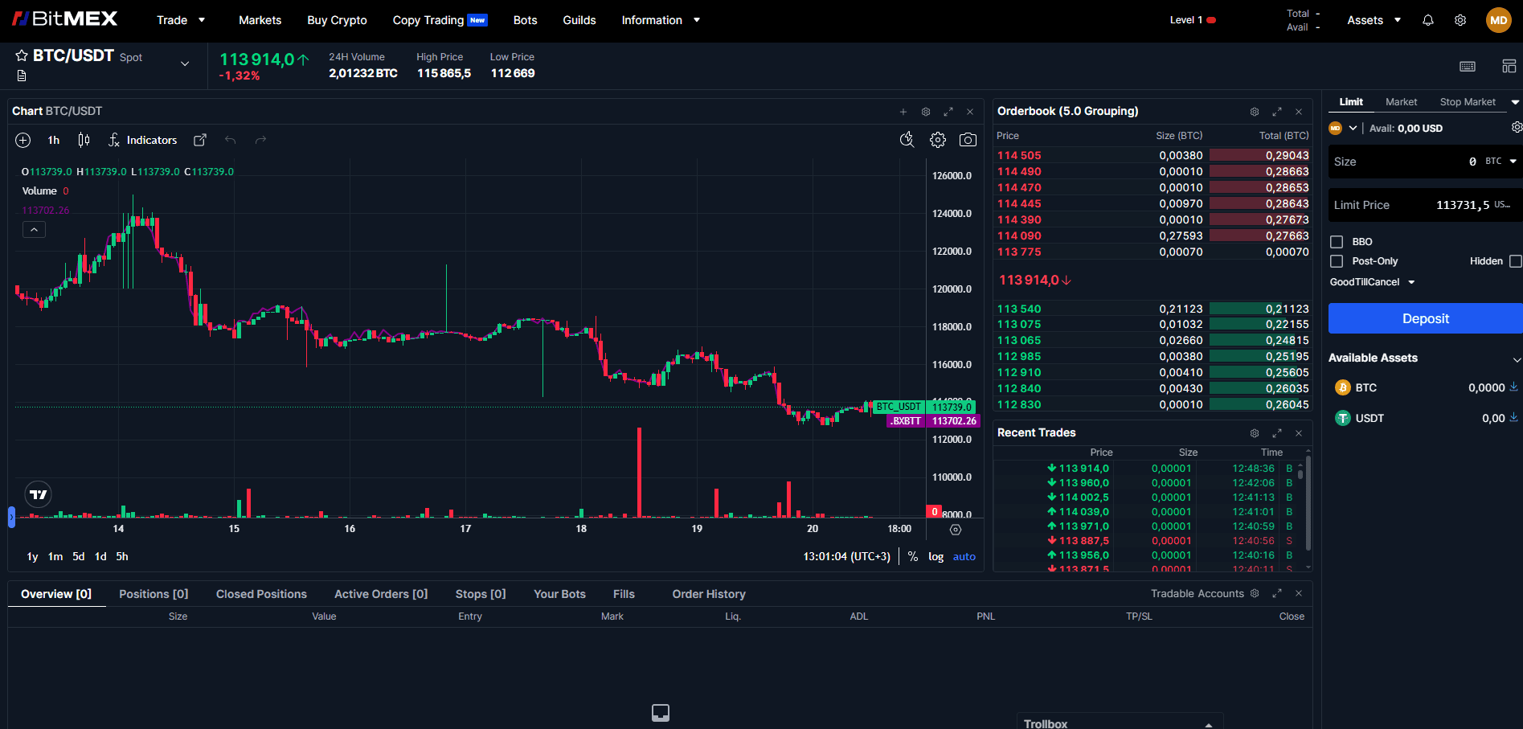The image size is (1523, 729).
Task: Open the Assets dropdown
Action: point(1374,20)
